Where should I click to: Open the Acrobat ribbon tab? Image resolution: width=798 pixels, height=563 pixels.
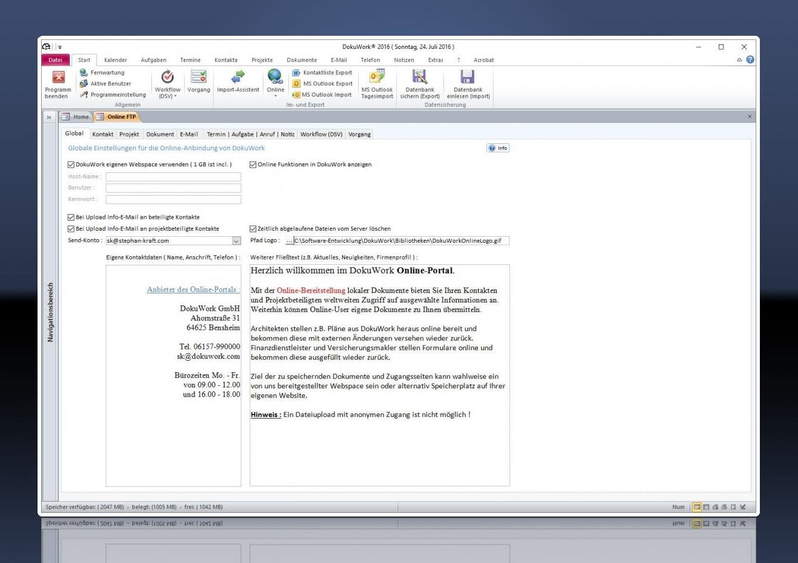click(x=484, y=60)
